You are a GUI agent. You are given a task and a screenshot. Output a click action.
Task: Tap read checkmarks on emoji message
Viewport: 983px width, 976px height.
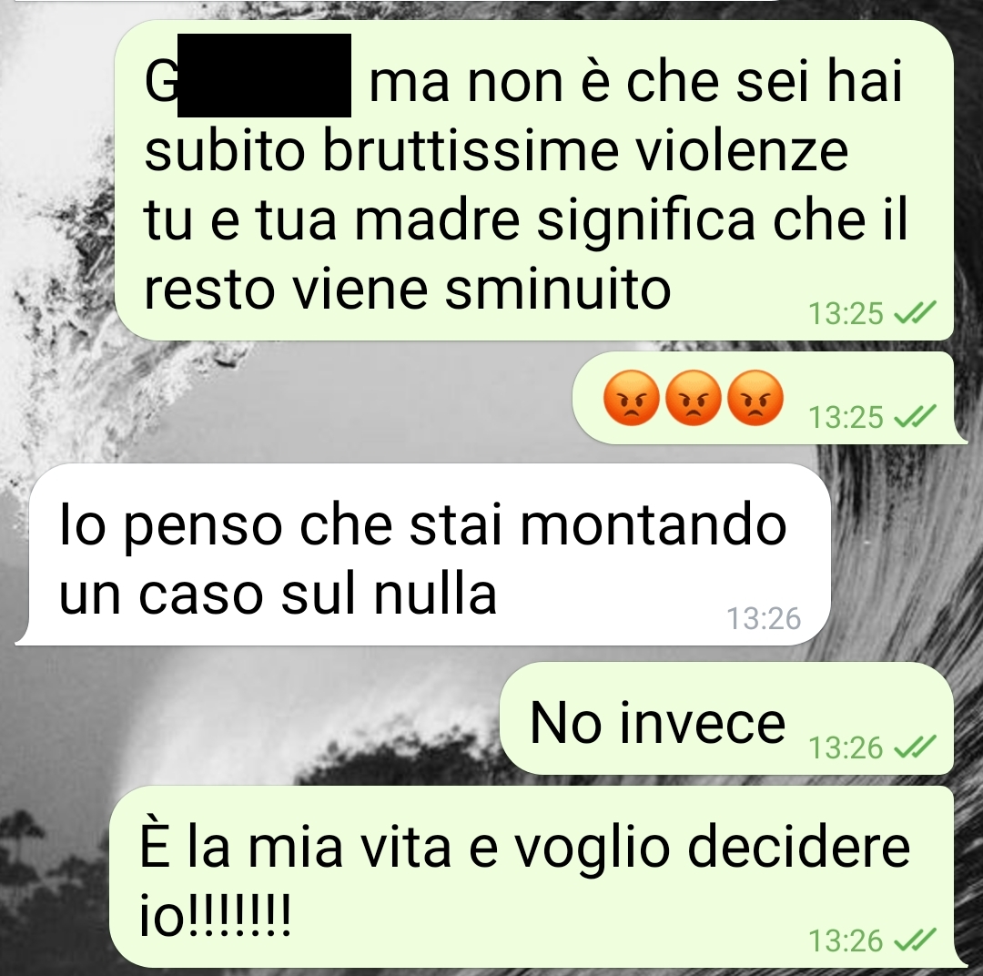pyautogui.click(x=916, y=416)
